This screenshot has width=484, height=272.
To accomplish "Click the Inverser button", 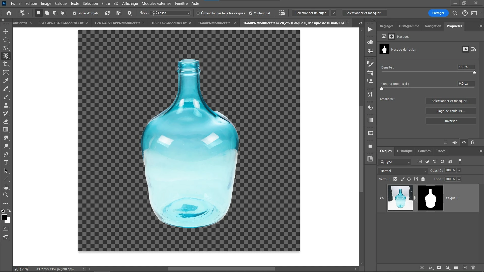I will 450,121.
